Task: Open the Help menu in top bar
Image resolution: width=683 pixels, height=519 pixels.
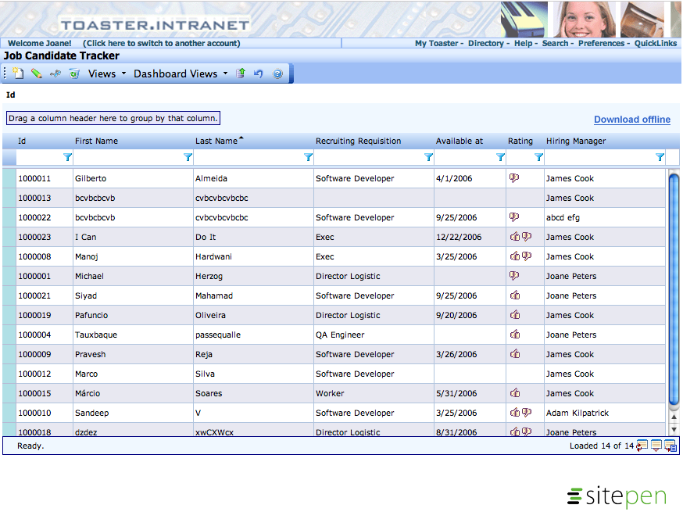Action: (x=523, y=43)
